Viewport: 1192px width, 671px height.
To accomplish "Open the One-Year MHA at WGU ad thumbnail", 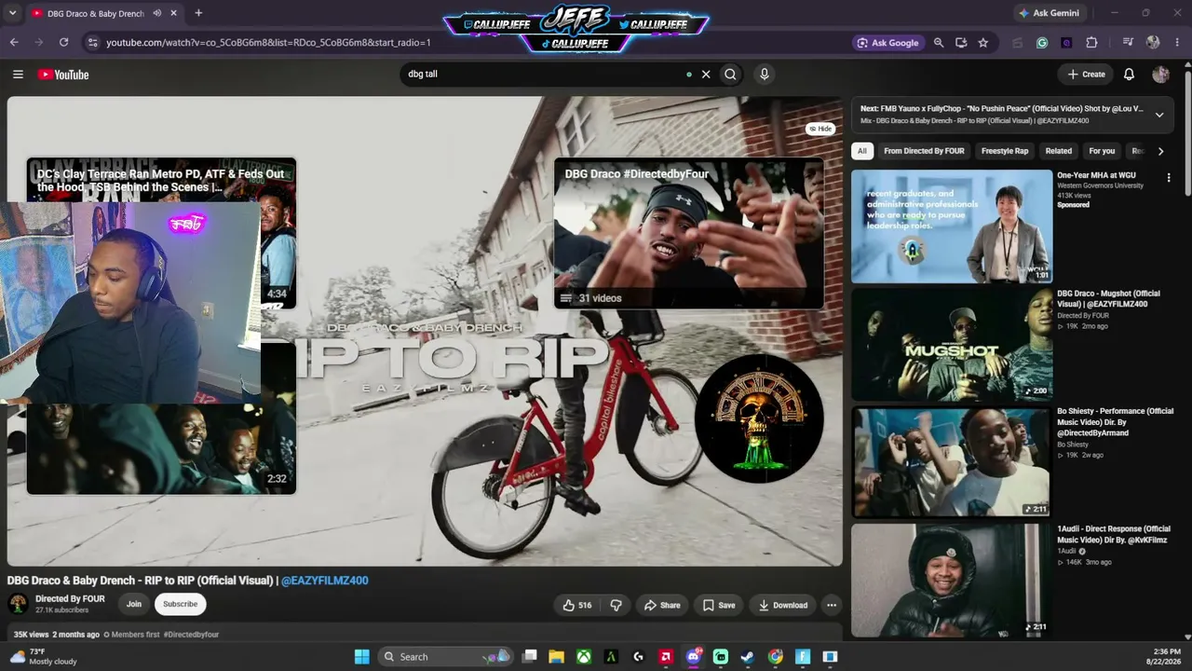I will click(x=952, y=226).
